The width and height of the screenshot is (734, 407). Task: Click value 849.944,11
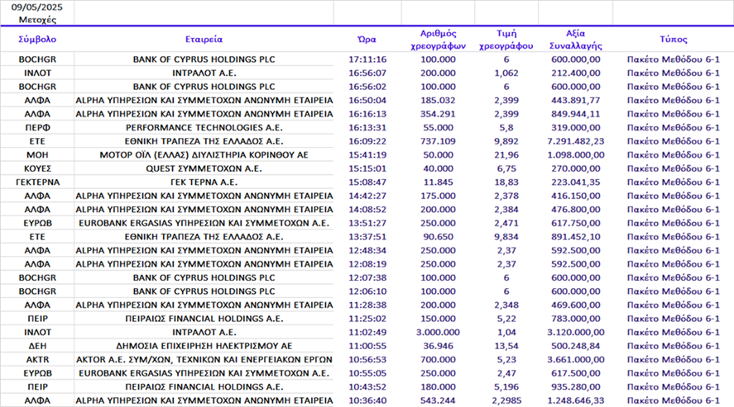tap(576, 114)
